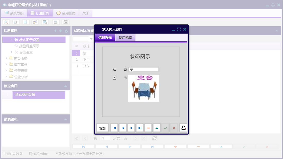Click the 增加 button in the dialog
The height and width of the screenshot is (159, 283).
(102, 128)
